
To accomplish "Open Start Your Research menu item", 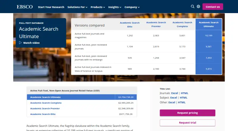I will click(51, 7).
